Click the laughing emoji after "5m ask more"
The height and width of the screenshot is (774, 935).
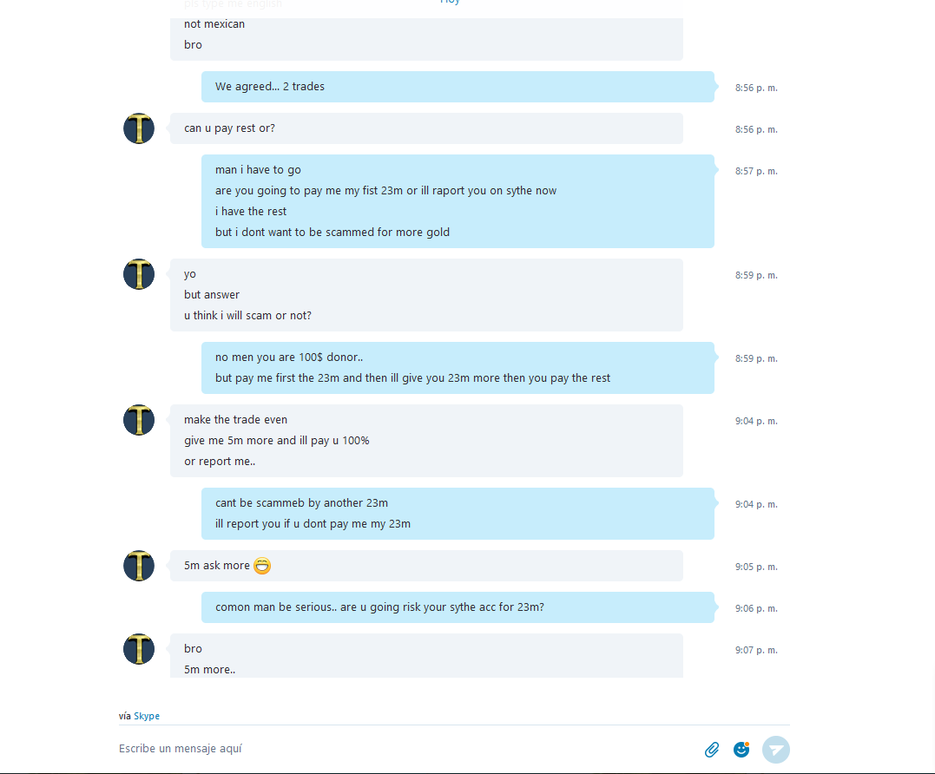click(x=262, y=566)
